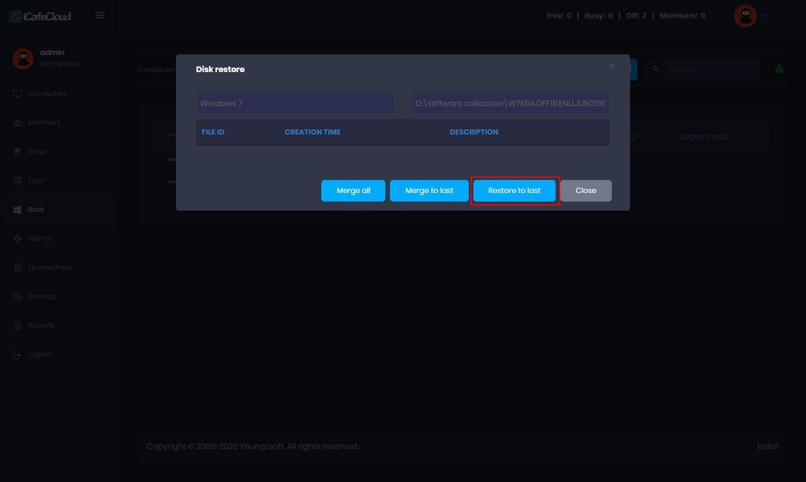Viewport: 806px width, 482px height.
Task: Click the Shop cart icon in sidebar
Action: (18, 152)
